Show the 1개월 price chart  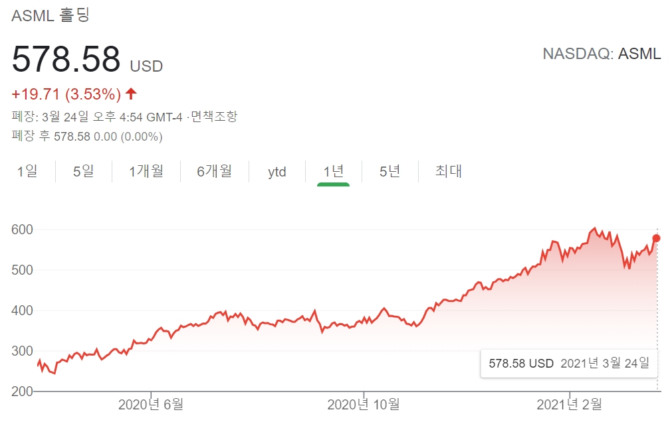146,171
